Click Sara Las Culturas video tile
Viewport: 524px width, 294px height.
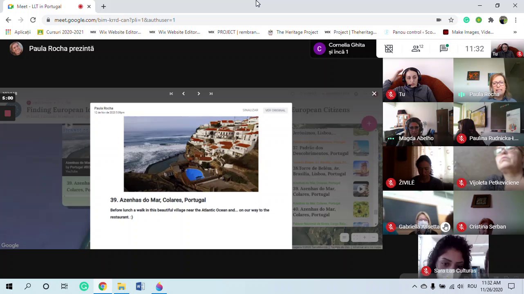453,256
